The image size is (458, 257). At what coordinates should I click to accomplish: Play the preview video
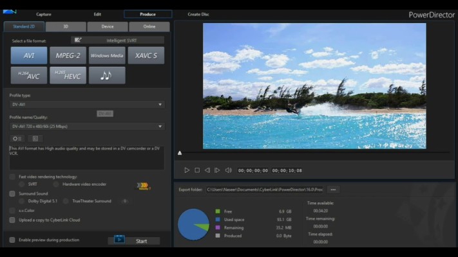pyautogui.click(x=187, y=170)
